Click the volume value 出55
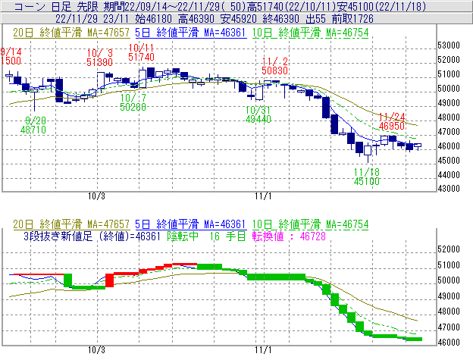The height and width of the screenshot is (360, 473). 315,19
